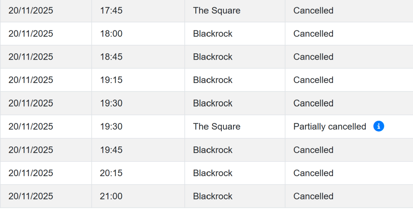The height and width of the screenshot is (210, 413).
Task: Select the 20:15 time cell
Action: (111, 173)
